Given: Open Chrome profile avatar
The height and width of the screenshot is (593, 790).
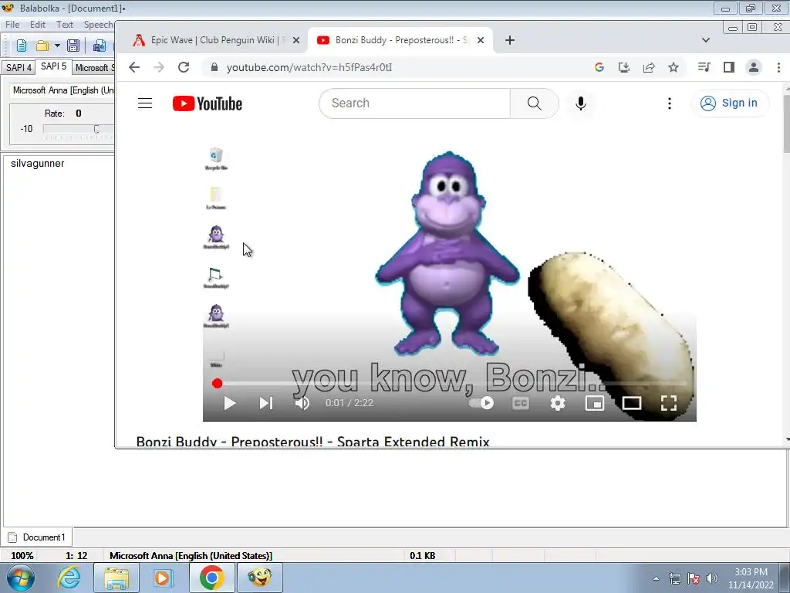Looking at the screenshot, I should 753,68.
